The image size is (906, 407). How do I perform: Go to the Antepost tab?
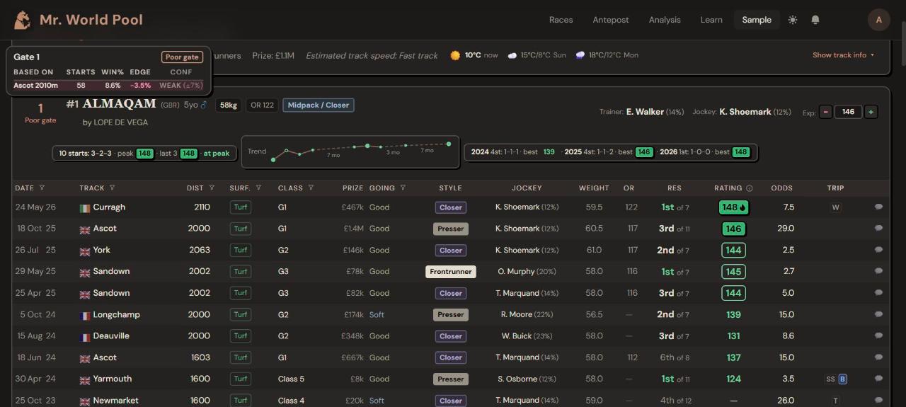611,20
